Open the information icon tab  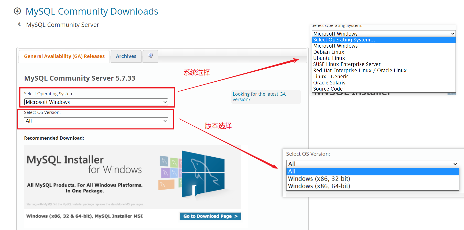pos(150,56)
